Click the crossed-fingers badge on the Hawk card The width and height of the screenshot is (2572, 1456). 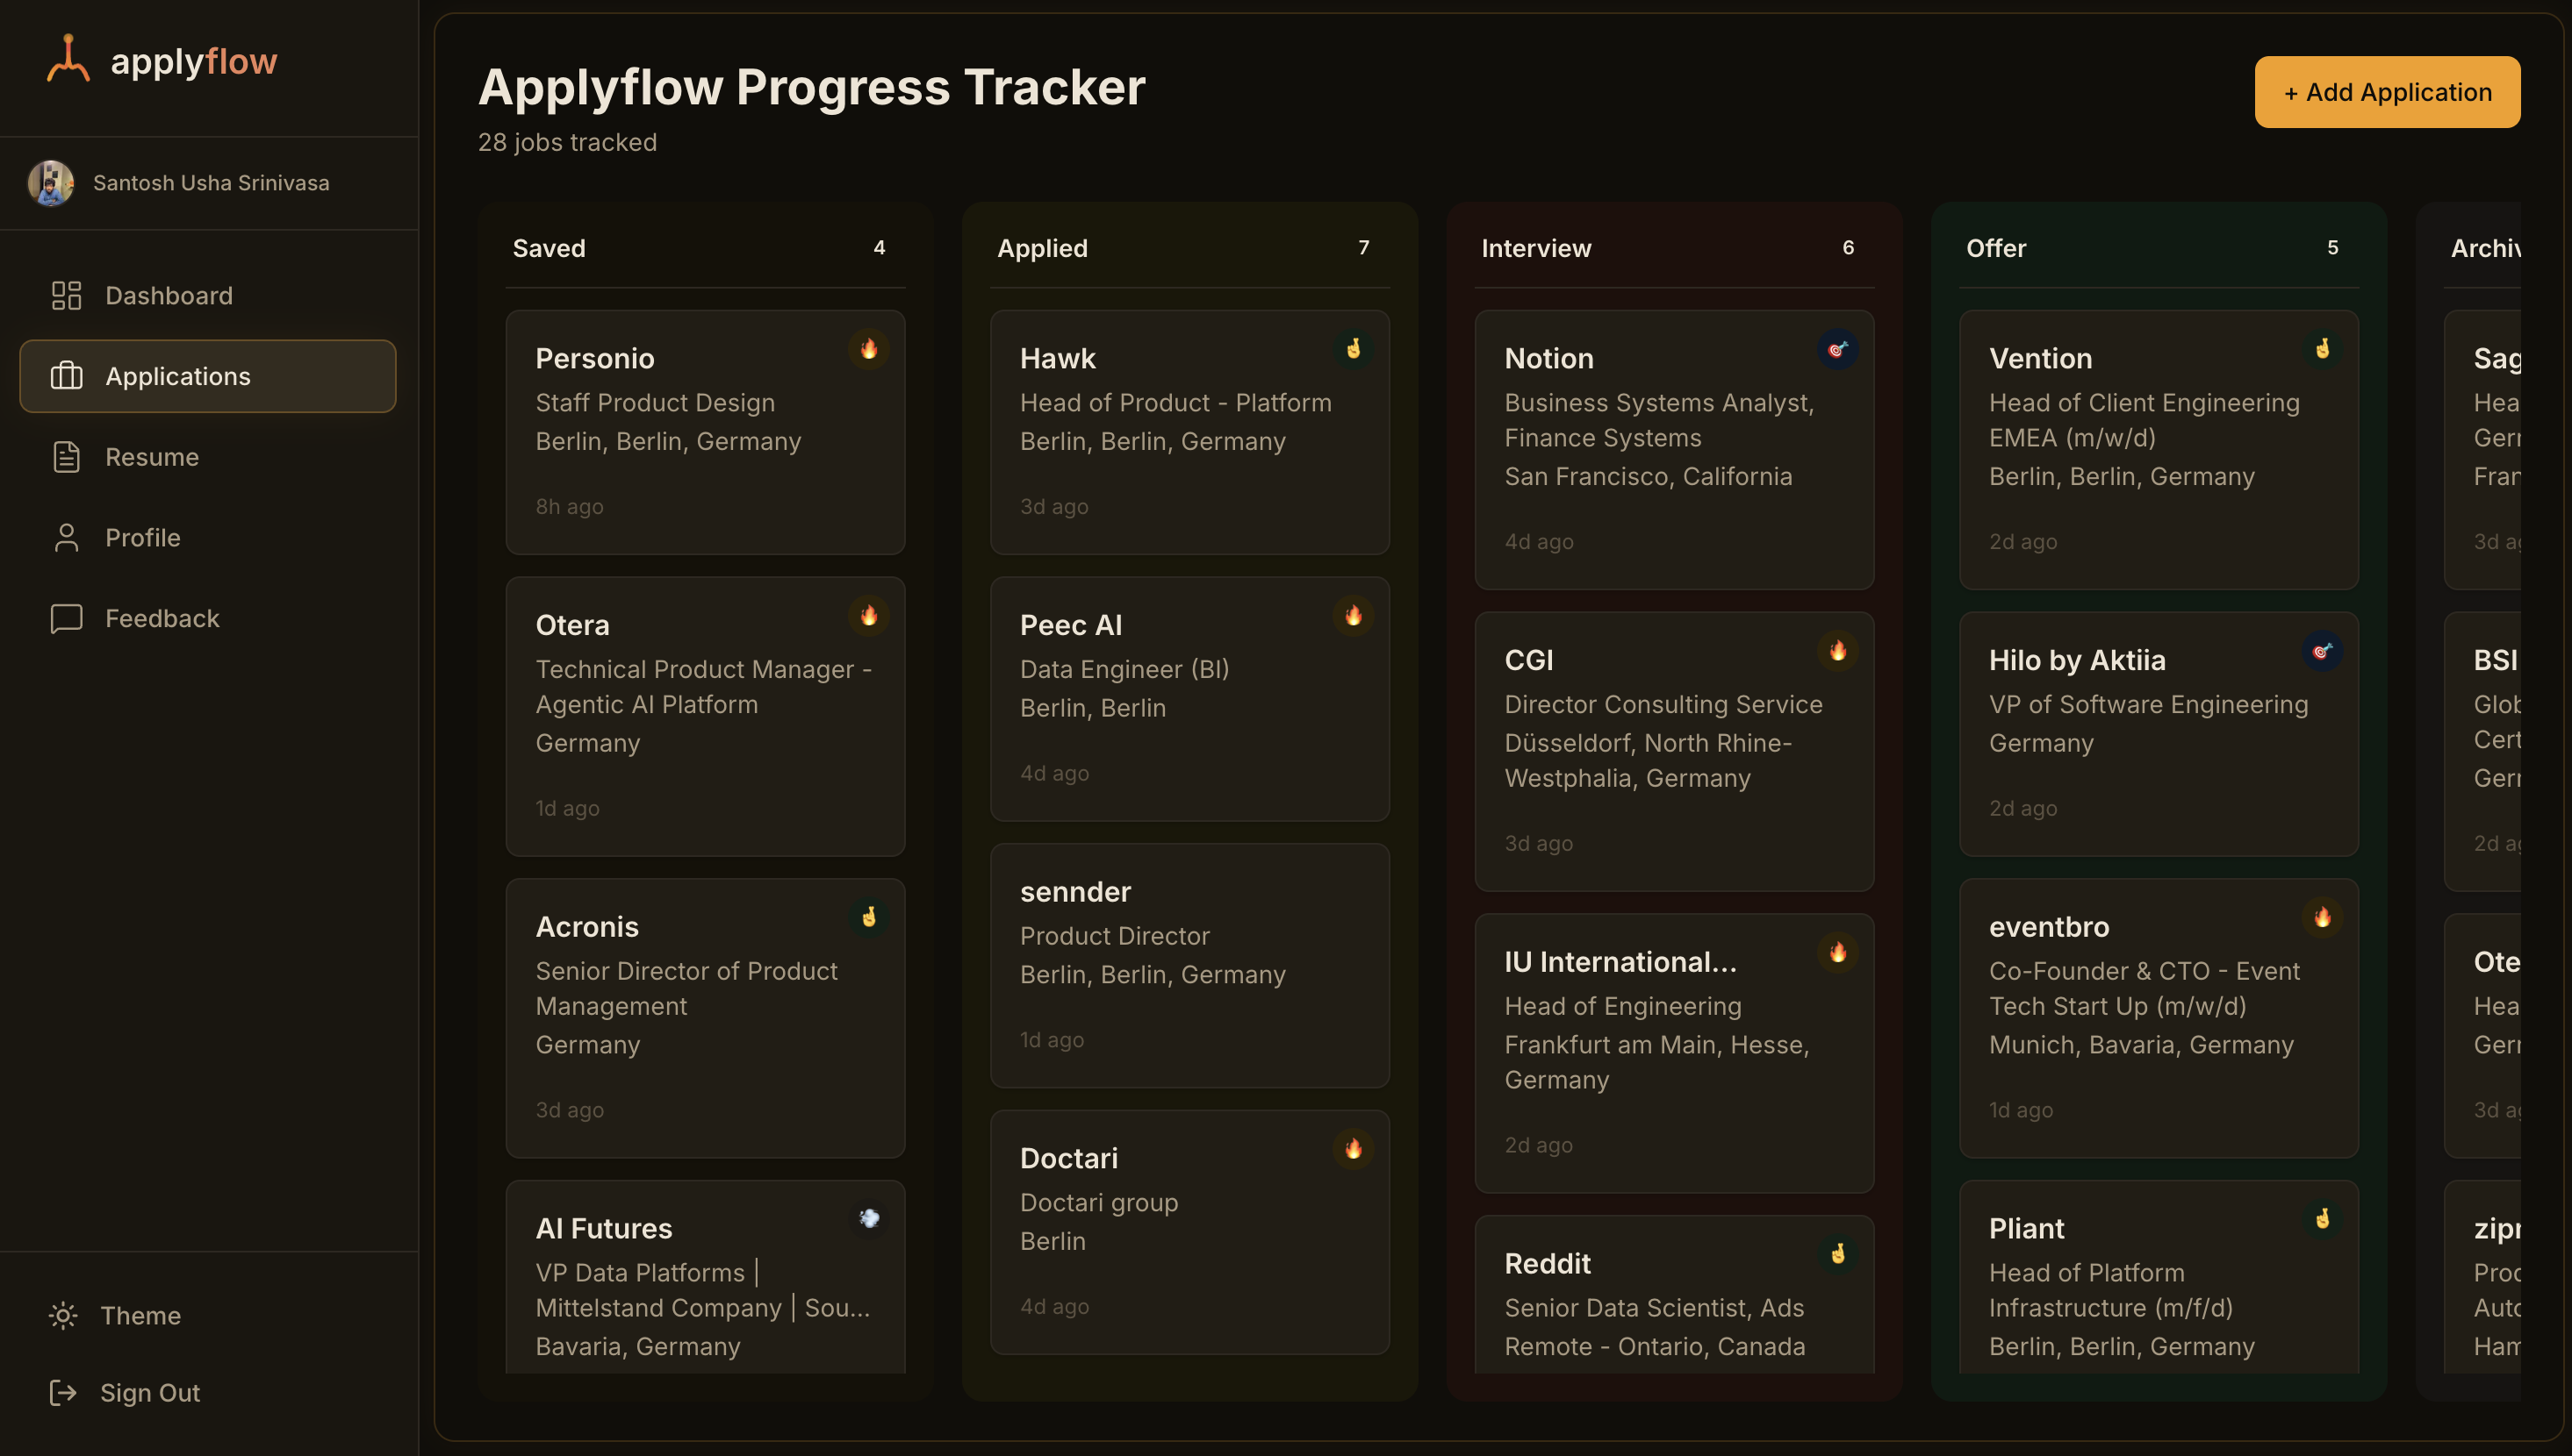coord(1354,349)
